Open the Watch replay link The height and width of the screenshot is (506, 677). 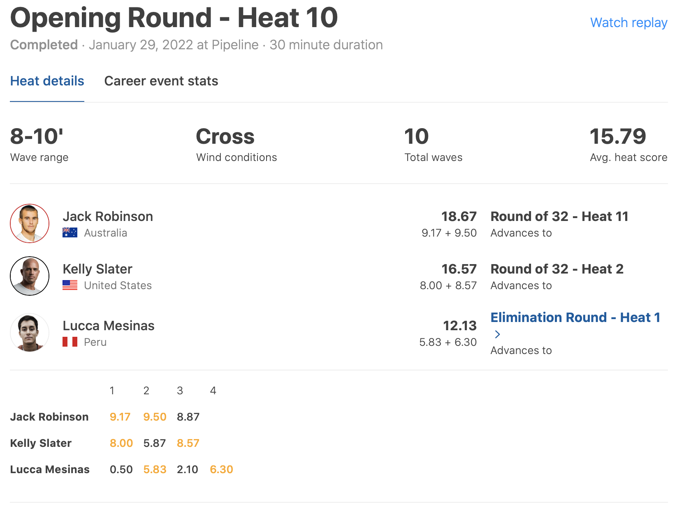(x=628, y=23)
